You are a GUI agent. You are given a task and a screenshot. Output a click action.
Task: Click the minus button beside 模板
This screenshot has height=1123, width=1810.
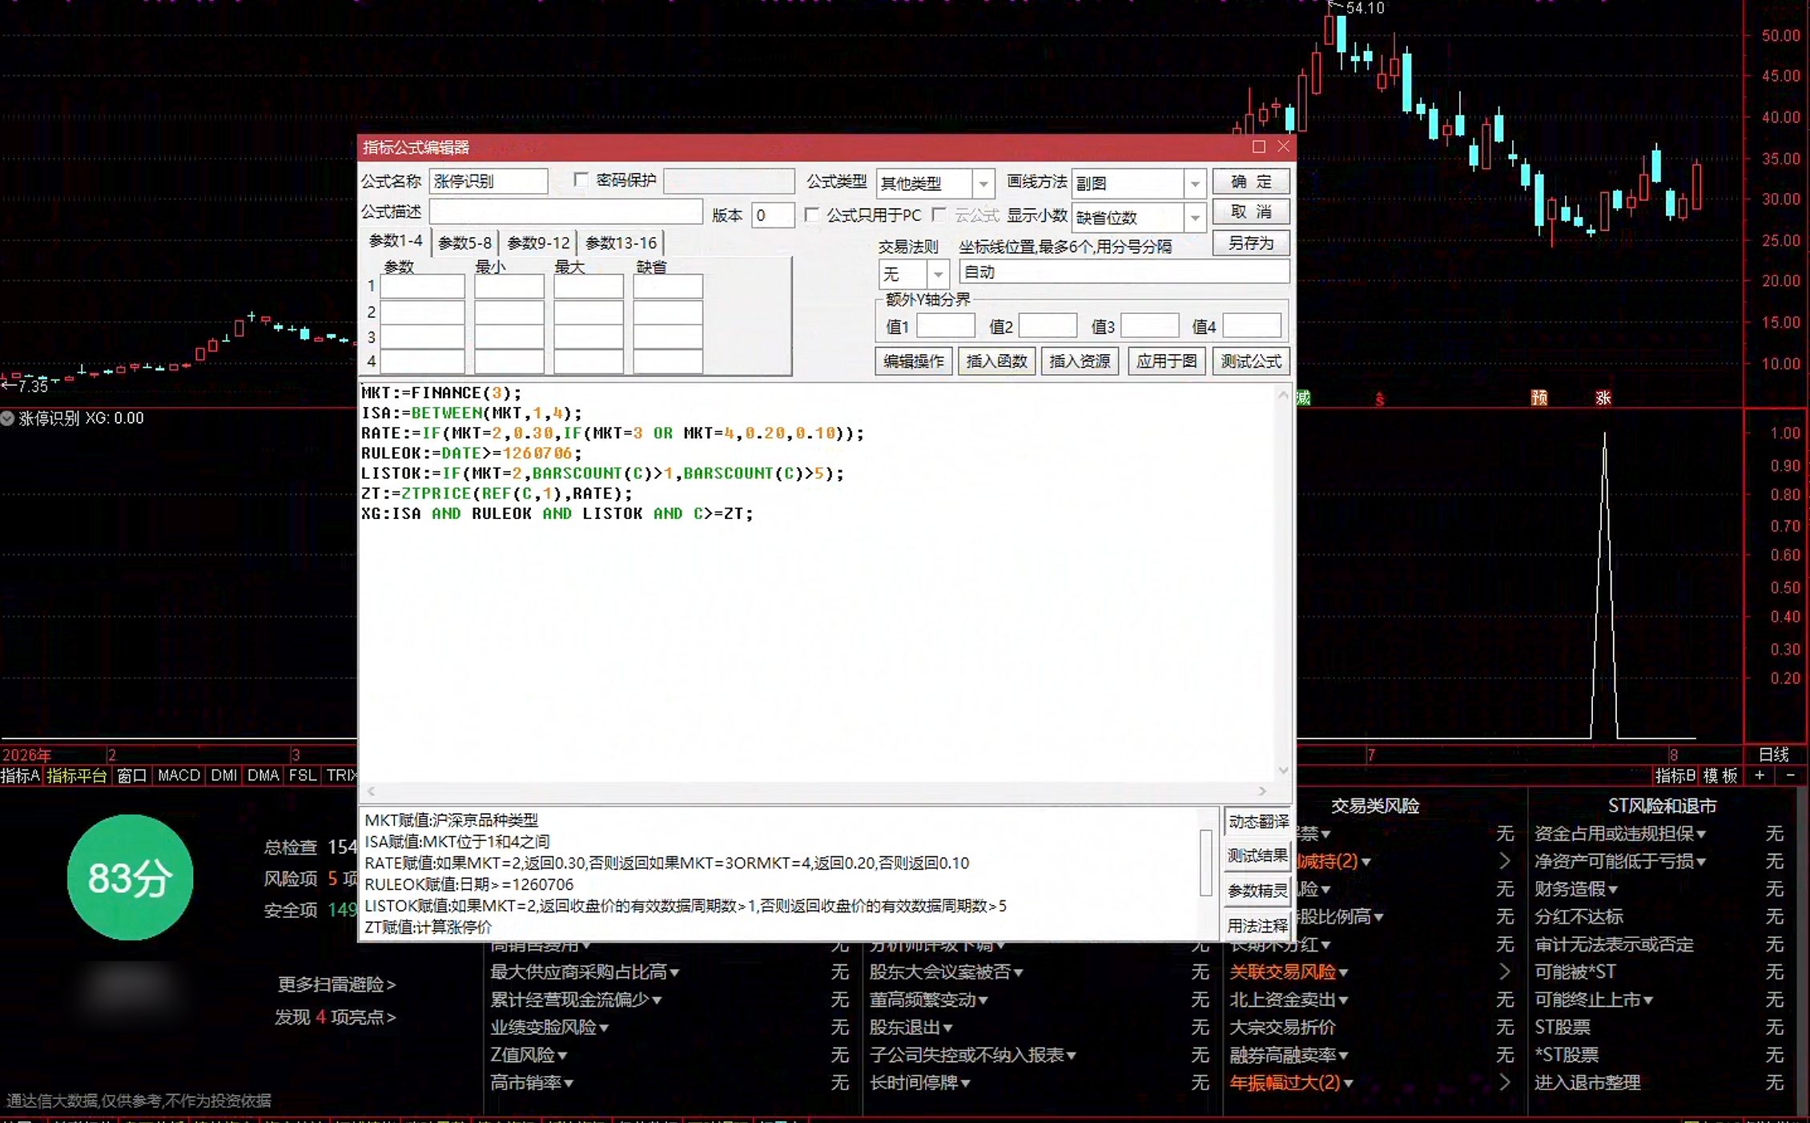1790,775
